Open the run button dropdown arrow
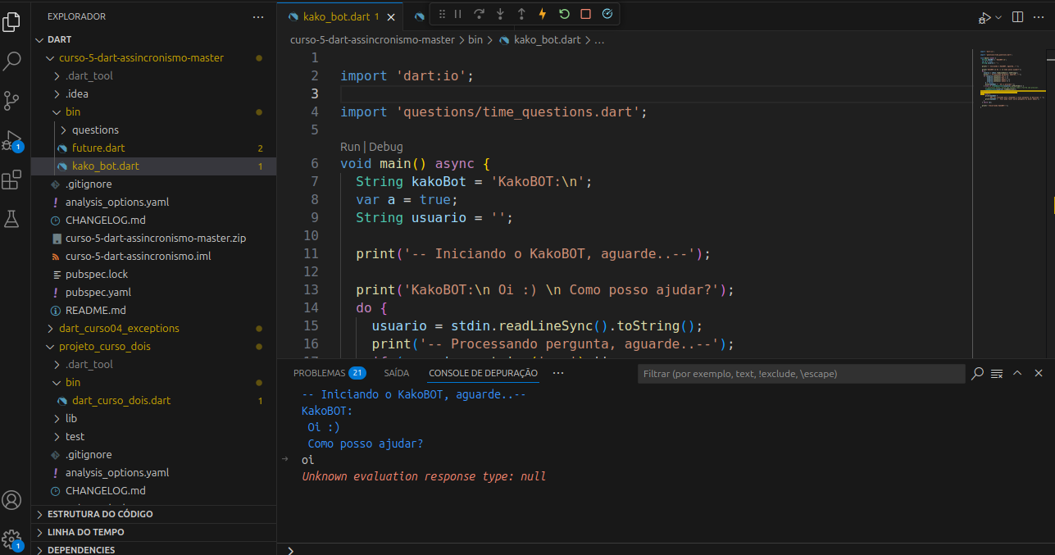Image resolution: width=1055 pixels, height=555 pixels. pyautogui.click(x=998, y=17)
